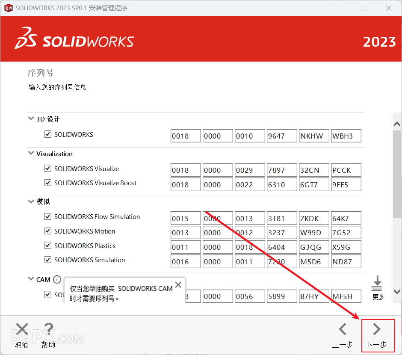402x355 pixels.
Task: Click the CAM info circle icon
Action: 57,279
